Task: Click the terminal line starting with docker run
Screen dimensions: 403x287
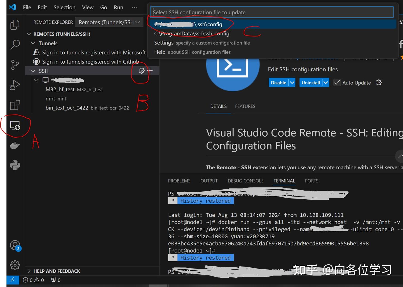Action: point(285,222)
